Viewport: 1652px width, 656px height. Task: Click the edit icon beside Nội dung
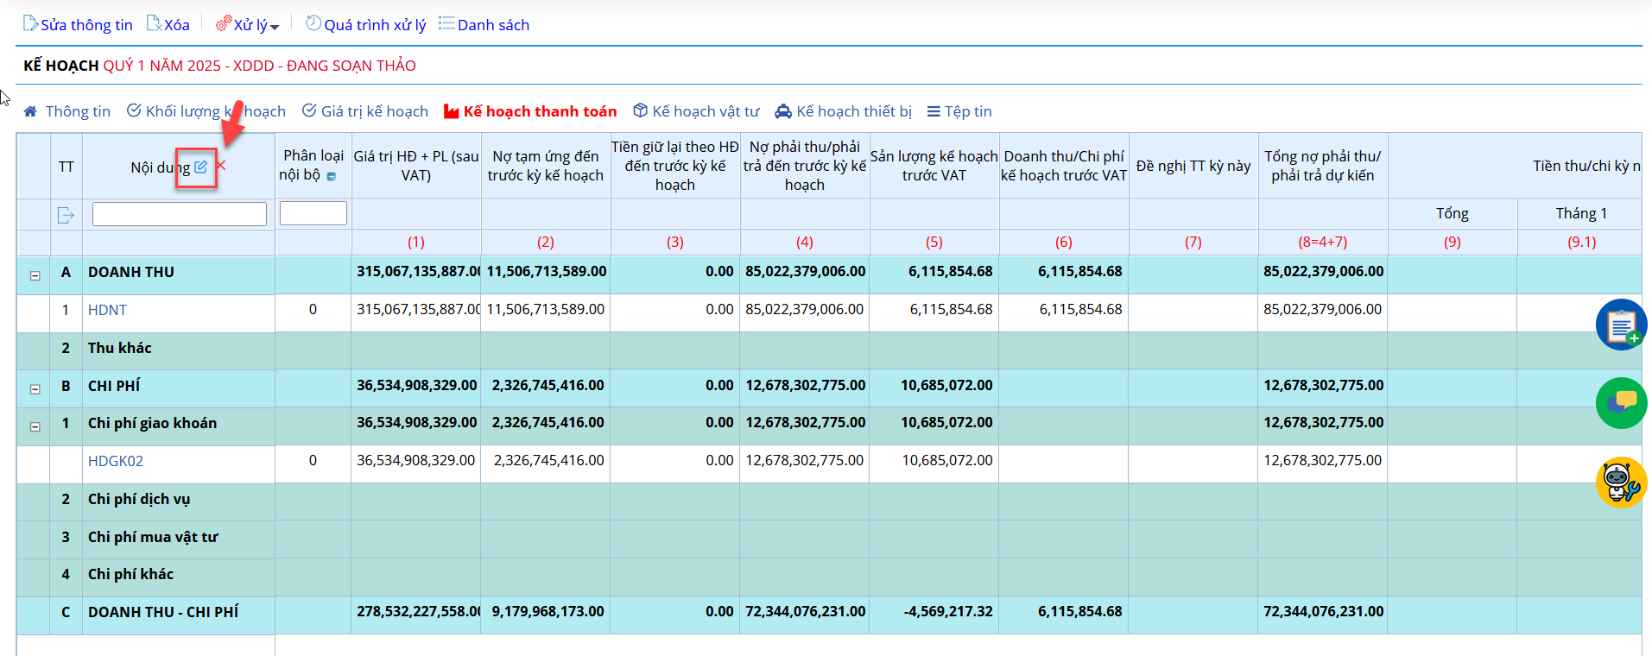click(200, 167)
